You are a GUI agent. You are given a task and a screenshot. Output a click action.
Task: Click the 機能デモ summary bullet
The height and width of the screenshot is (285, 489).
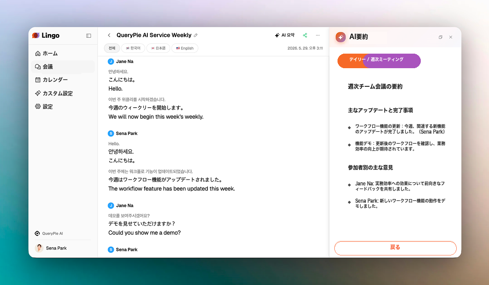400,146
